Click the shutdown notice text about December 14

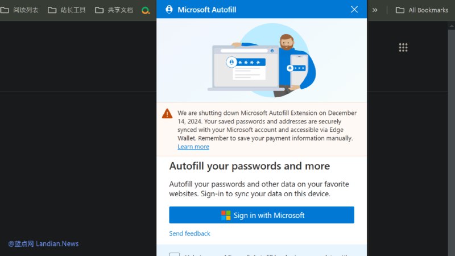[267, 125]
